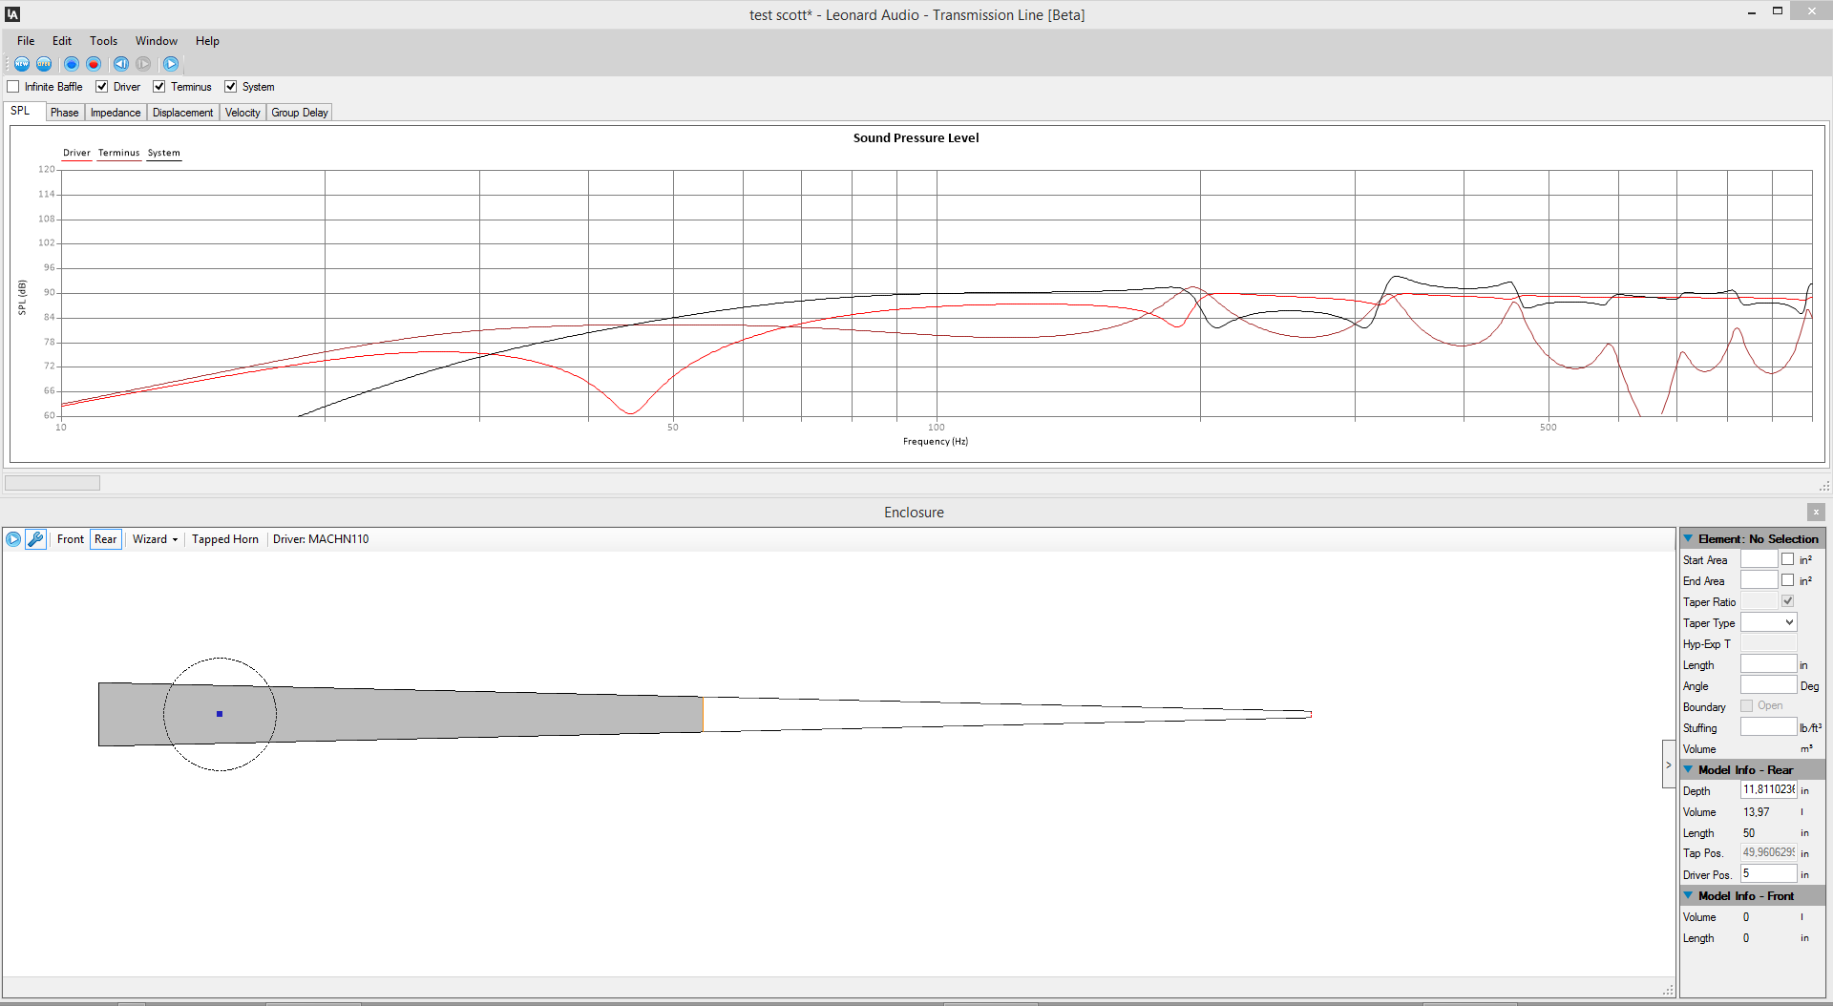Open the Help menu
Viewport: 1833px width, 1006px height.
click(207, 41)
